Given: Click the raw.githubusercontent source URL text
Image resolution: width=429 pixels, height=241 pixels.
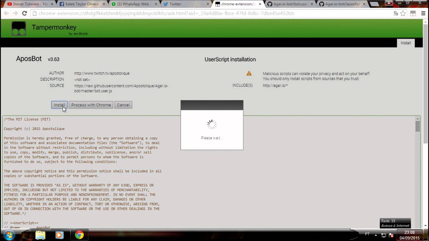Looking at the screenshot, I should (x=121, y=88).
